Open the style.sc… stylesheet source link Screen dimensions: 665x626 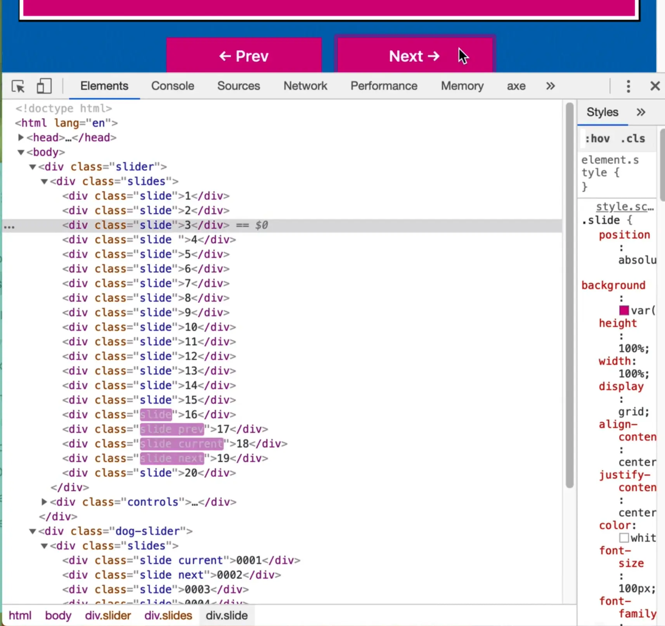(x=624, y=207)
